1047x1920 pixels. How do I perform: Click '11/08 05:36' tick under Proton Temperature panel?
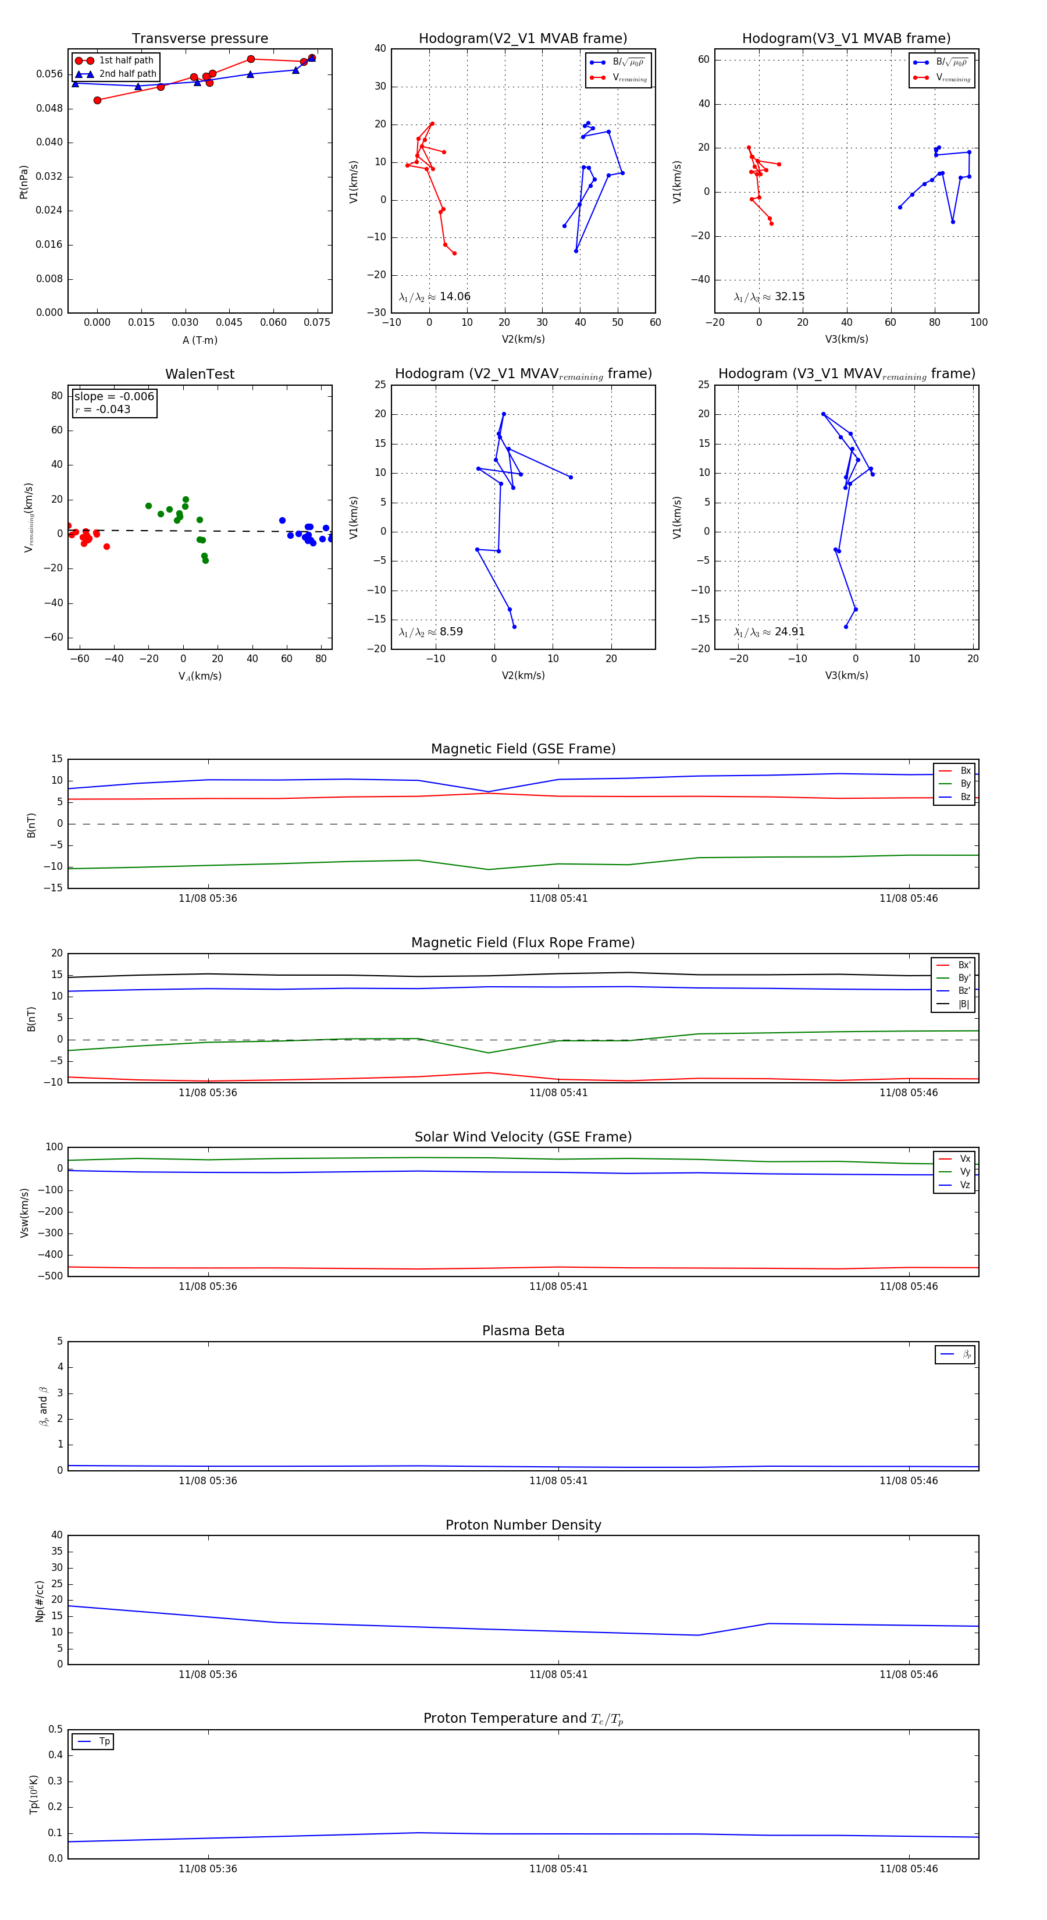click(x=208, y=1869)
